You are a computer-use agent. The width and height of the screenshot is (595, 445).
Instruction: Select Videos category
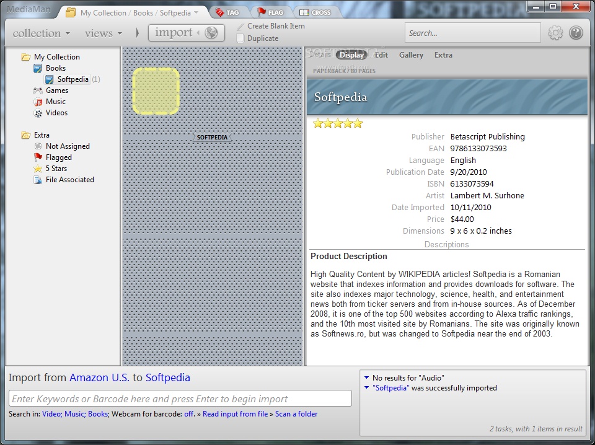(56, 113)
